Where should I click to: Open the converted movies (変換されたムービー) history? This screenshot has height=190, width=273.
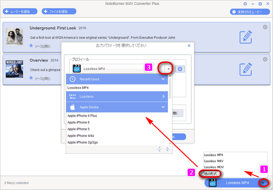[250, 12]
